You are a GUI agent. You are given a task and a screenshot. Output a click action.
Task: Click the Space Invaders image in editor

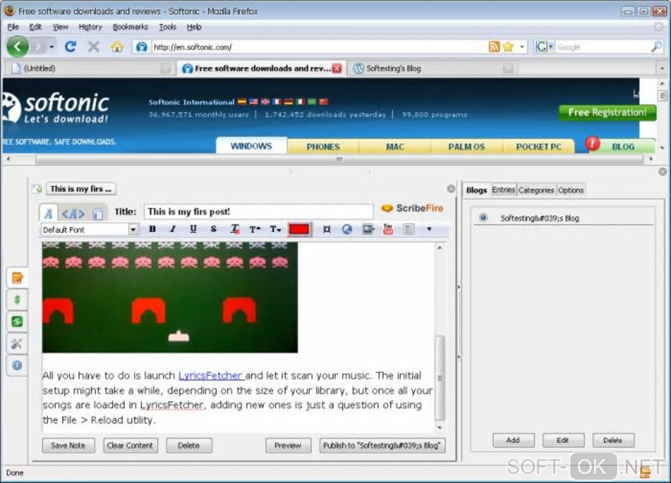point(170,297)
